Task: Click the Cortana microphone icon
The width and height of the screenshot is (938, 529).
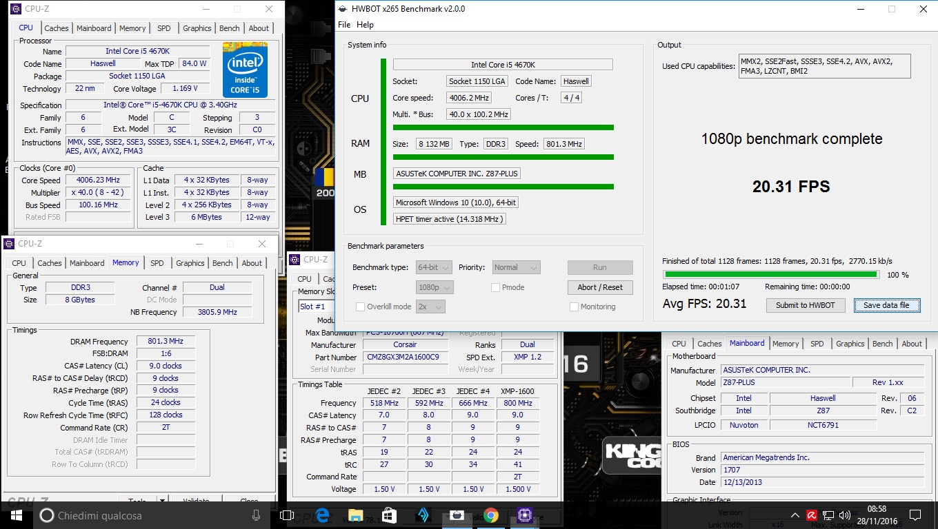Action: tap(257, 515)
